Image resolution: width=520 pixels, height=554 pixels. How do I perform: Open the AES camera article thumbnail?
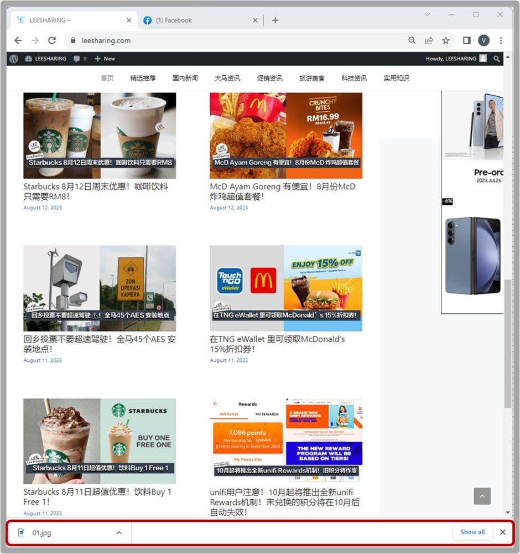click(x=100, y=288)
